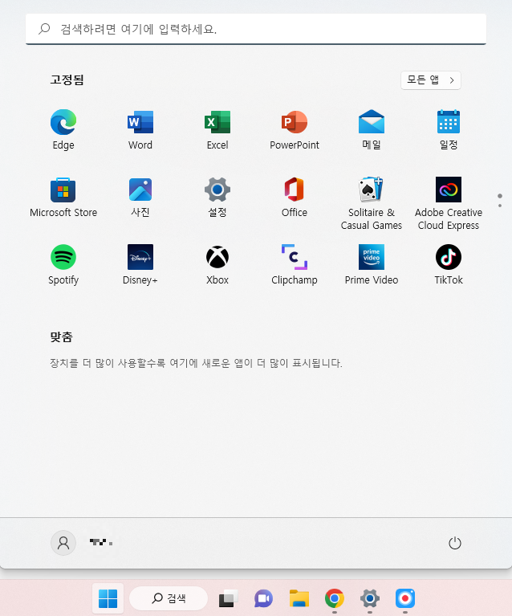Open the Chat app on taskbar
The width and height of the screenshot is (512, 616).
coord(263,598)
